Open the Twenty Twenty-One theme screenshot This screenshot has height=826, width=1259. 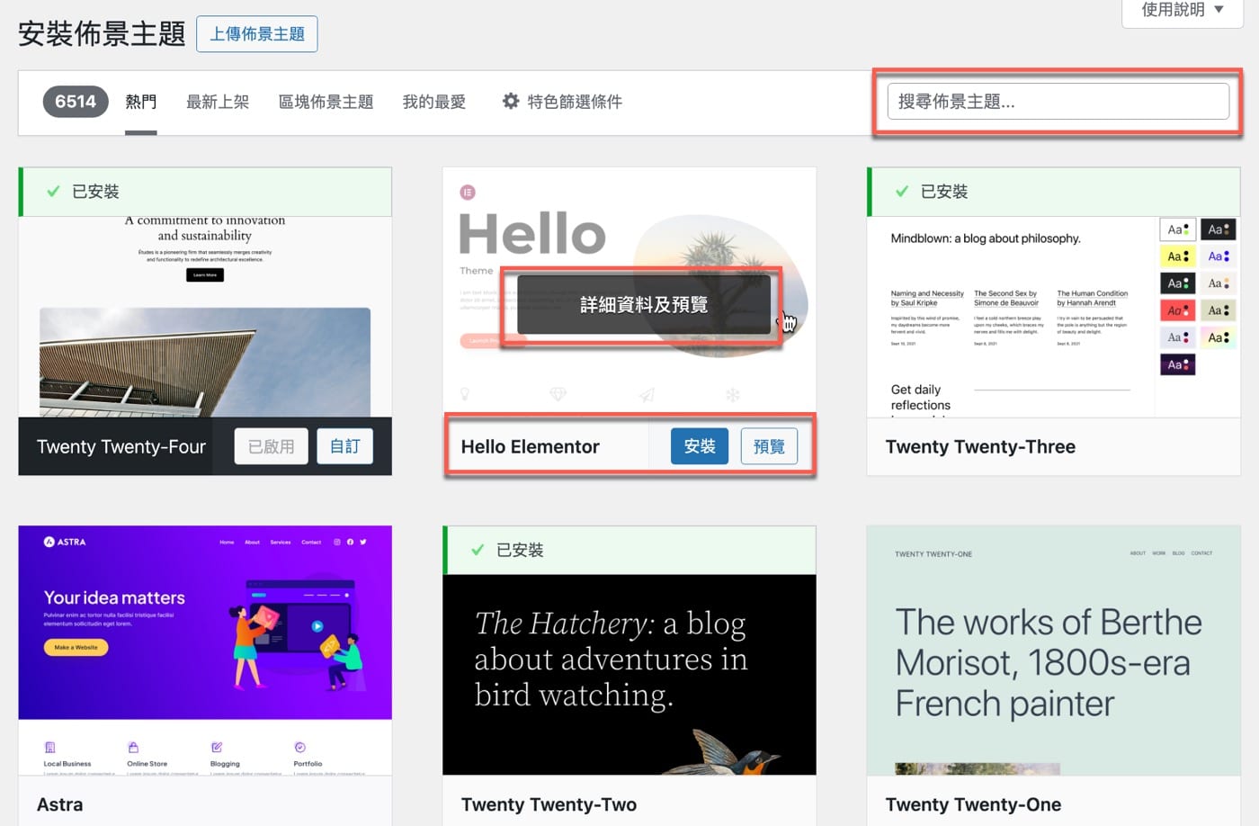click(x=1054, y=650)
